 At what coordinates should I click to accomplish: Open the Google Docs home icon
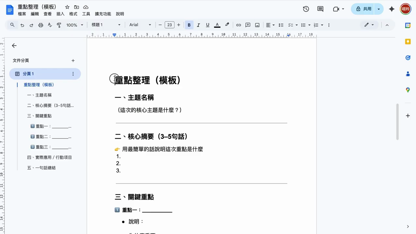tap(10, 10)
